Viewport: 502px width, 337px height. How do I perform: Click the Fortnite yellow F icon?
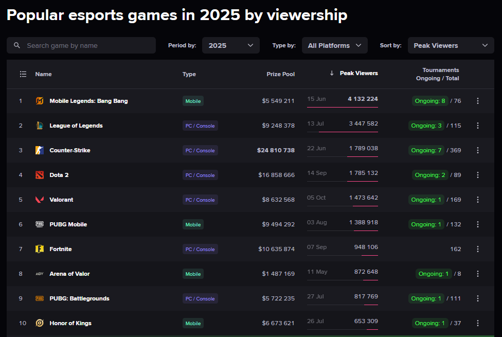pyautogui.click(x=40, y=249)
